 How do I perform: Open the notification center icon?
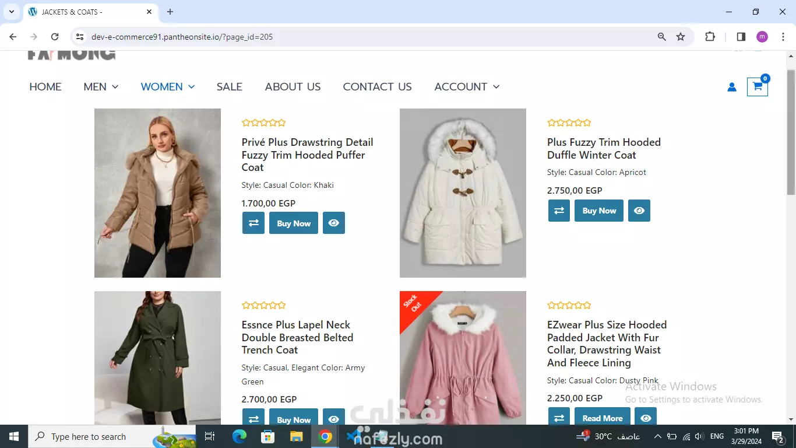pos(777,436)
